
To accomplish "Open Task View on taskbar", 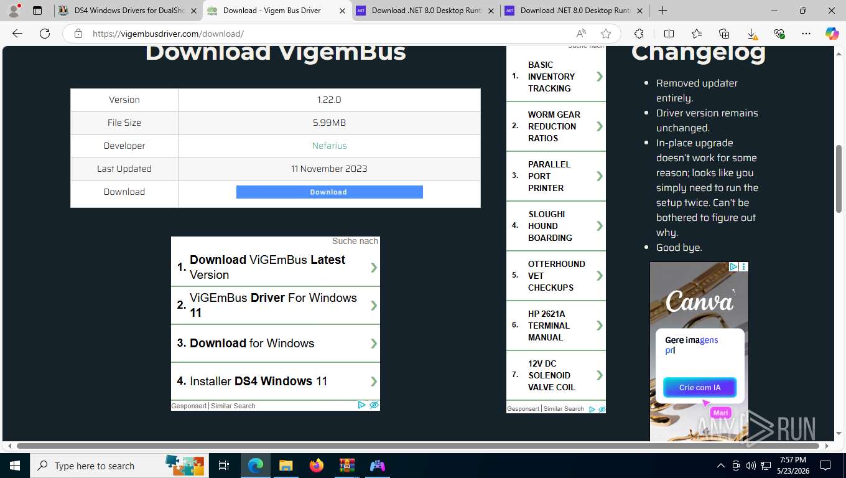I will tap(224, 466).
